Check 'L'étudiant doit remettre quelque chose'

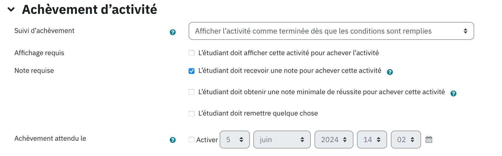coord(192,114)
